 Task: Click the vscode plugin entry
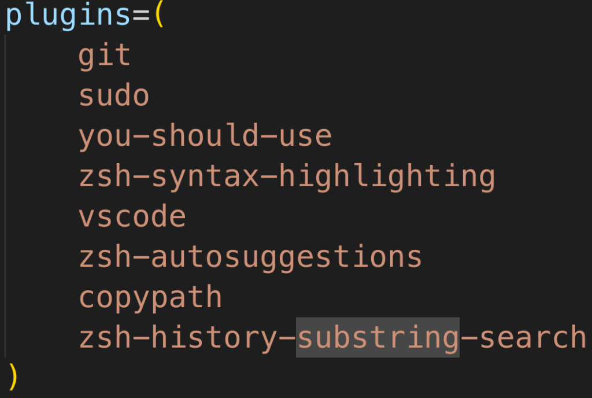click(132, 215)
